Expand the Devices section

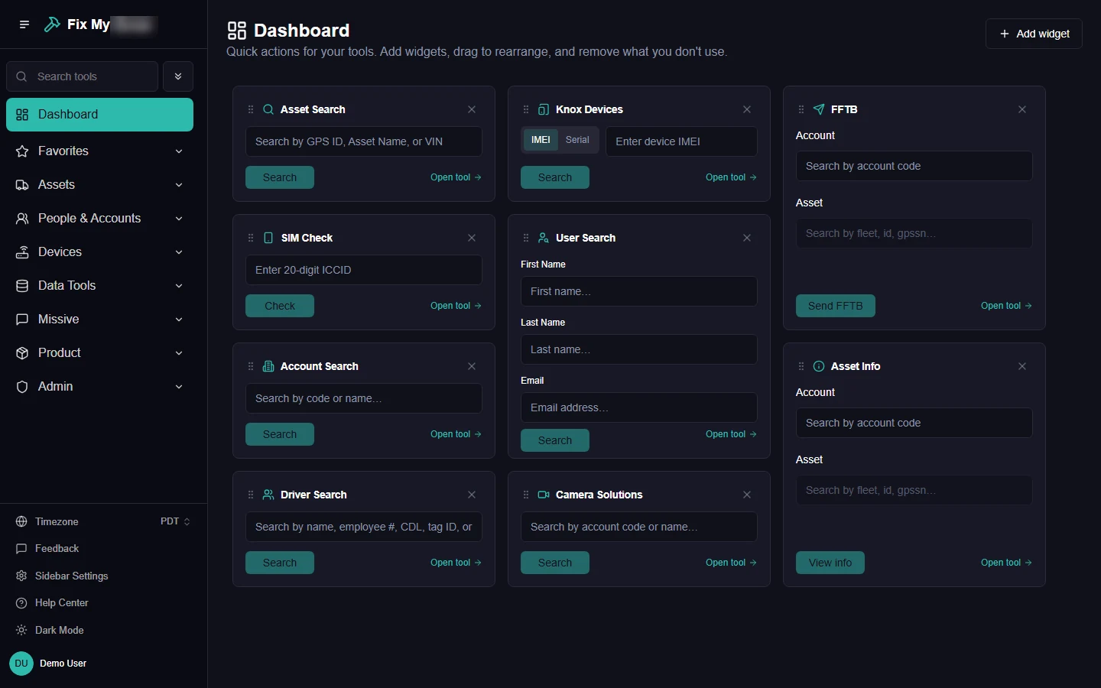(99, 252)
